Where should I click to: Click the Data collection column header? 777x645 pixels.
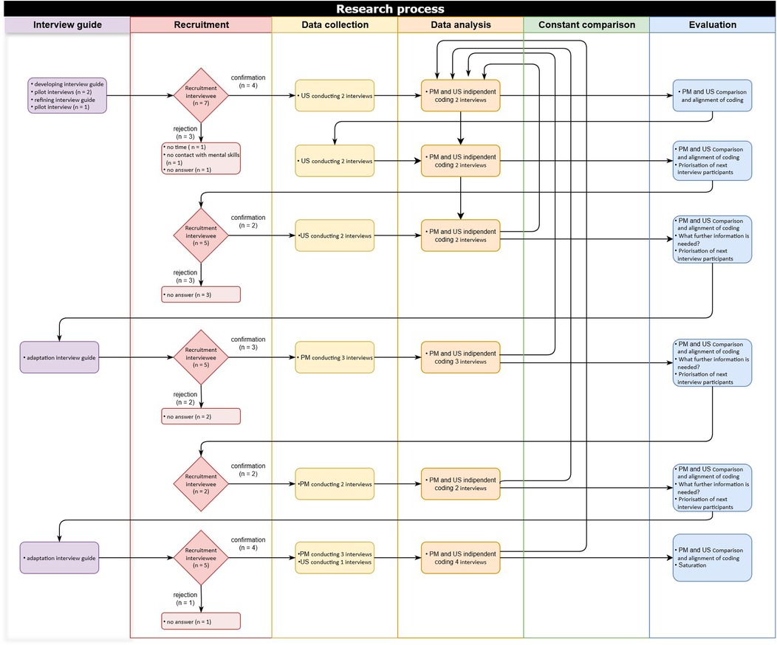pyautogui.click(x=335, y=24)
